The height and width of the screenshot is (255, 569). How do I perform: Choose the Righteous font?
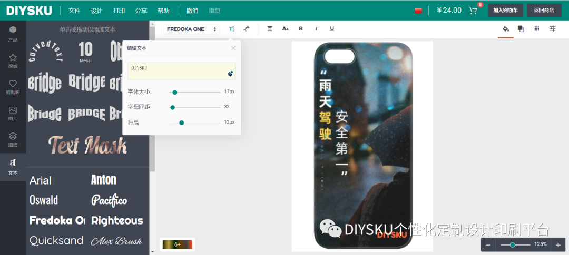point(117,220)
